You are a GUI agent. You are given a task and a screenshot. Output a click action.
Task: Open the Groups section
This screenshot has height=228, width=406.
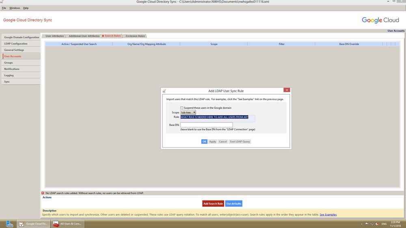click(21, 62)
